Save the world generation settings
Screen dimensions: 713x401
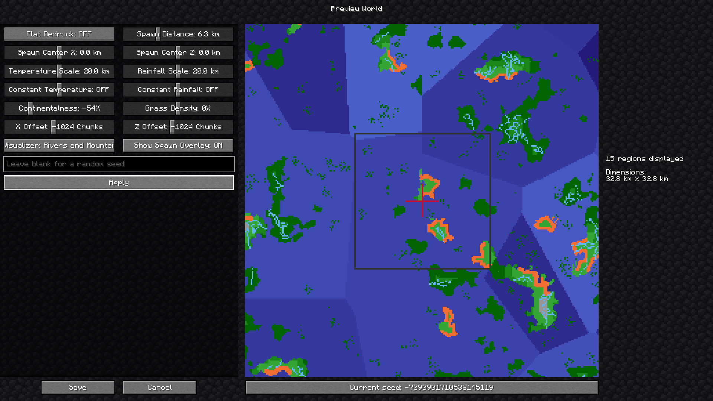[78, 387]
